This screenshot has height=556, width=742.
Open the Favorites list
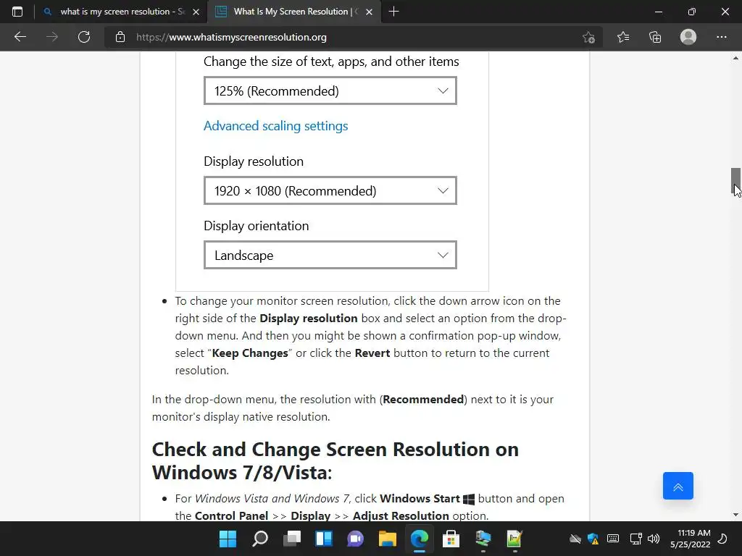(622, 37)
